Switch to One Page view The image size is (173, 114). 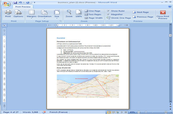click(92, 11)
